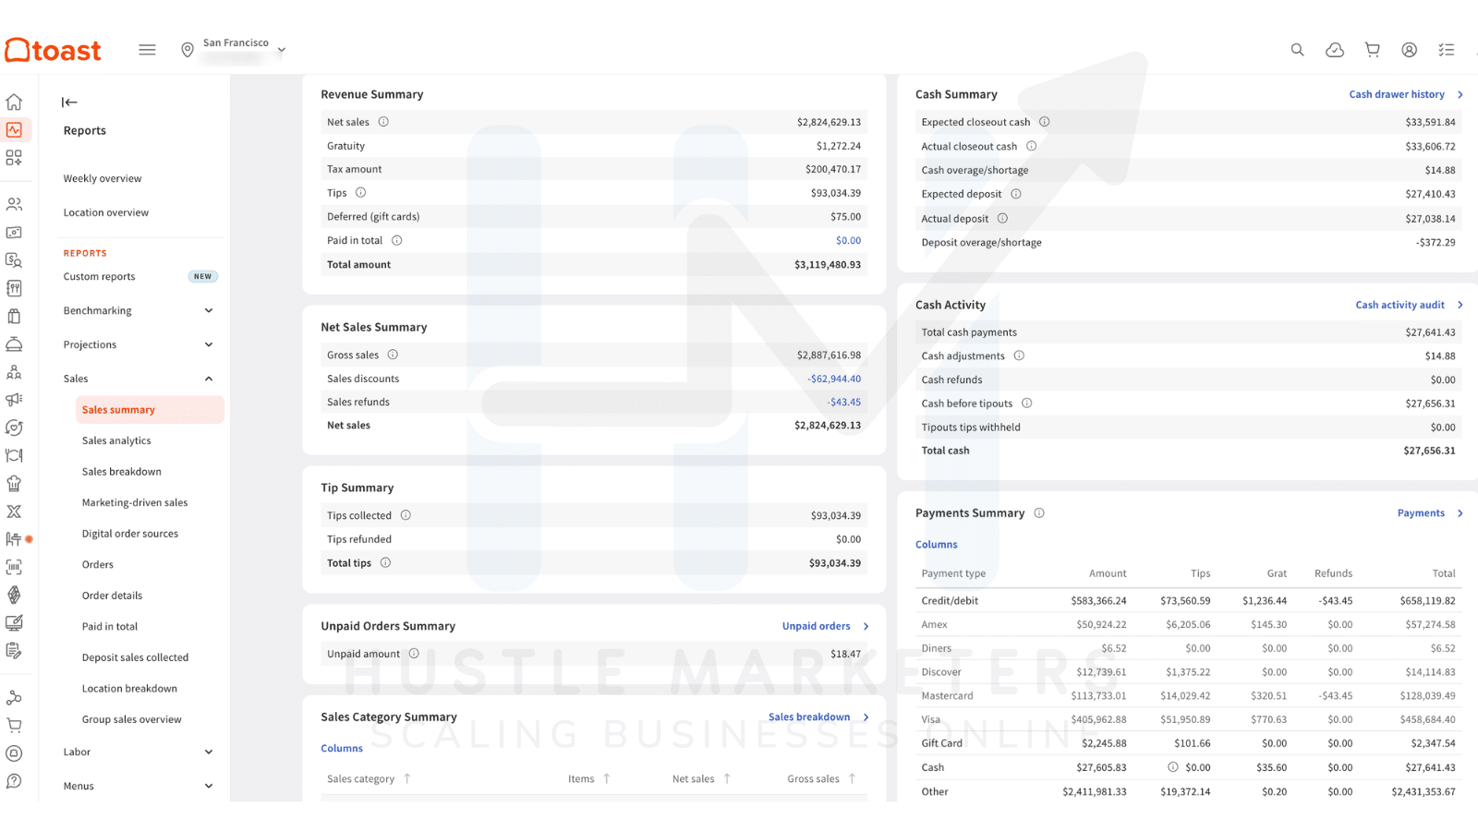The height and width of the screenshot is (831, 1478).
Task: Click the -$62,944.40 Sales discounts value
Action: tap(834, 379)
